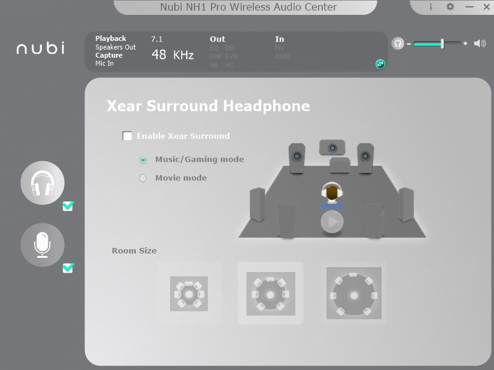Click the EQ output indicator
The width and height of the screenshot is (494, 370).
(x=214, y=48)
